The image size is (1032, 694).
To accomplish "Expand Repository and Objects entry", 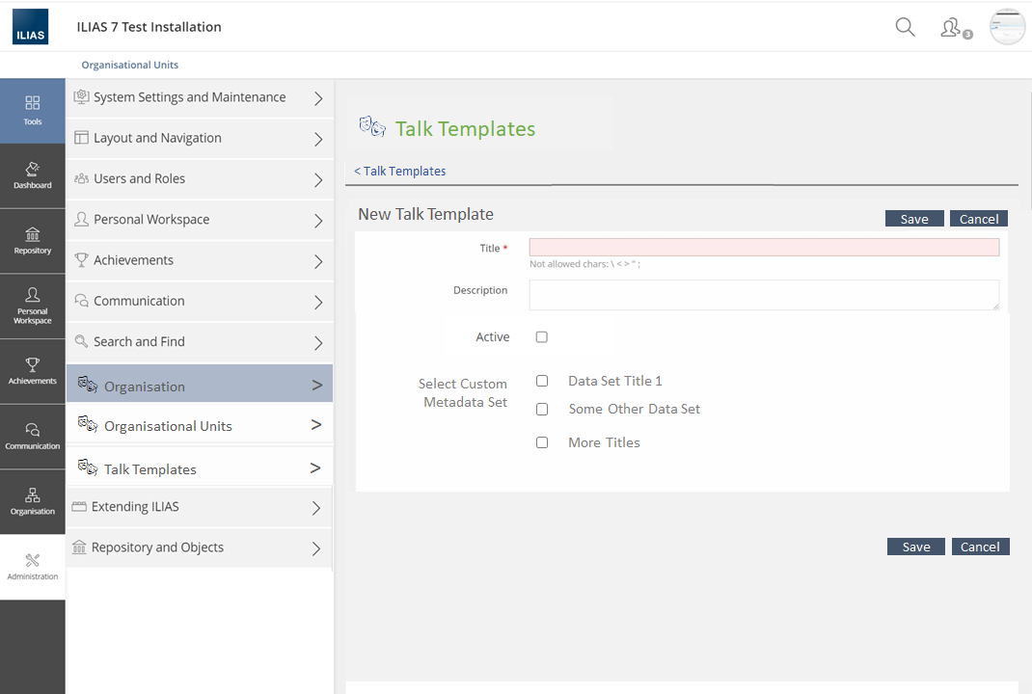I will pos(199,547).
